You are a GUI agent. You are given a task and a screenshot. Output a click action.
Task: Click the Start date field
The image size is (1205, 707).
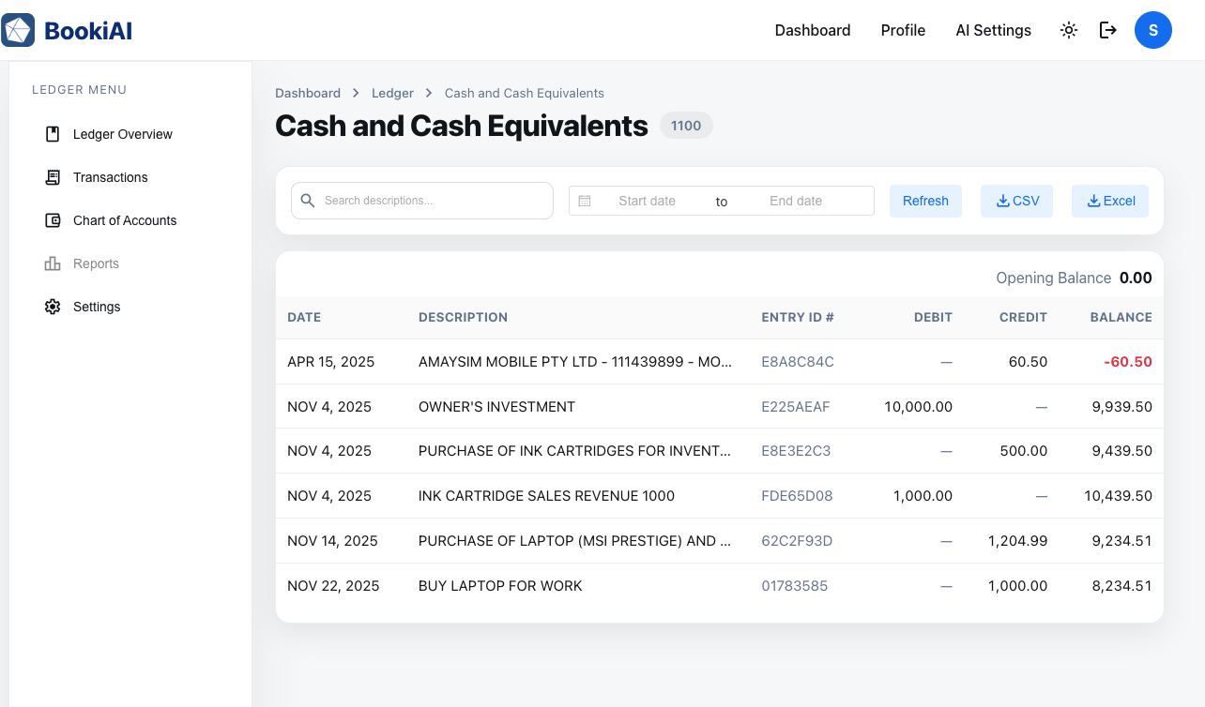click(x=647, y=200)
